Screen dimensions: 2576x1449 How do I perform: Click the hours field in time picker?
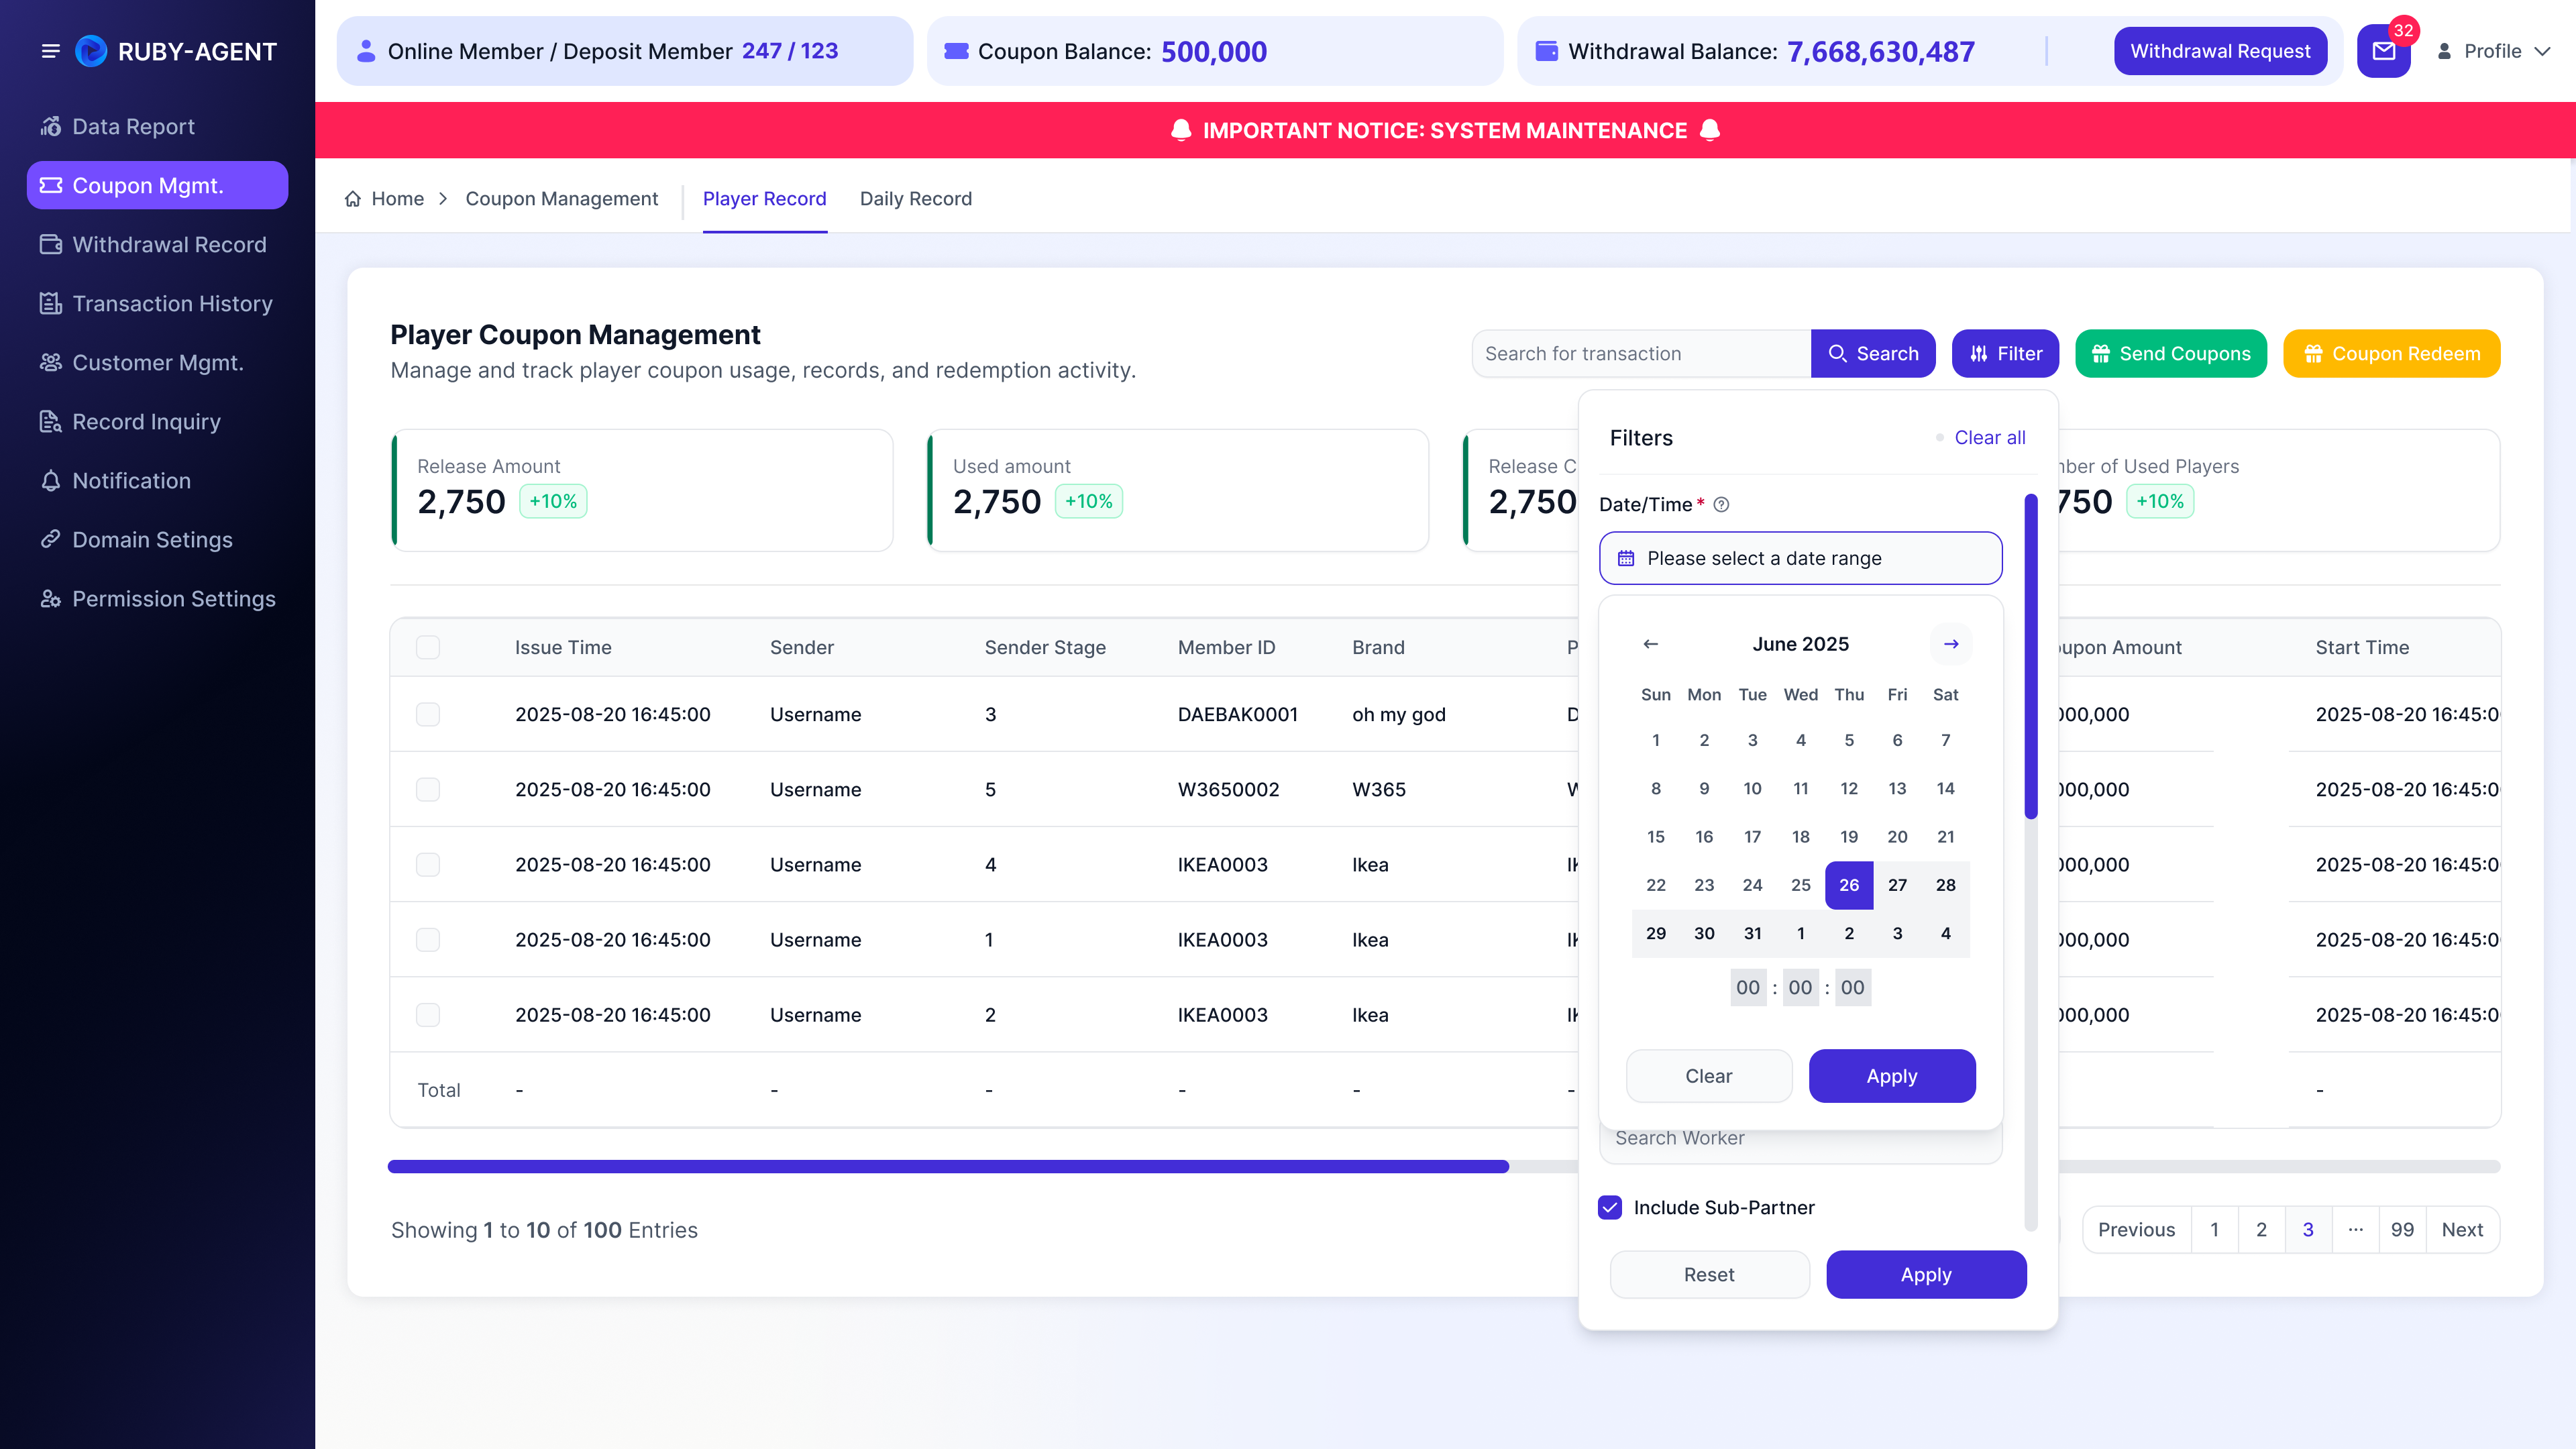[x=1748, y=987]
